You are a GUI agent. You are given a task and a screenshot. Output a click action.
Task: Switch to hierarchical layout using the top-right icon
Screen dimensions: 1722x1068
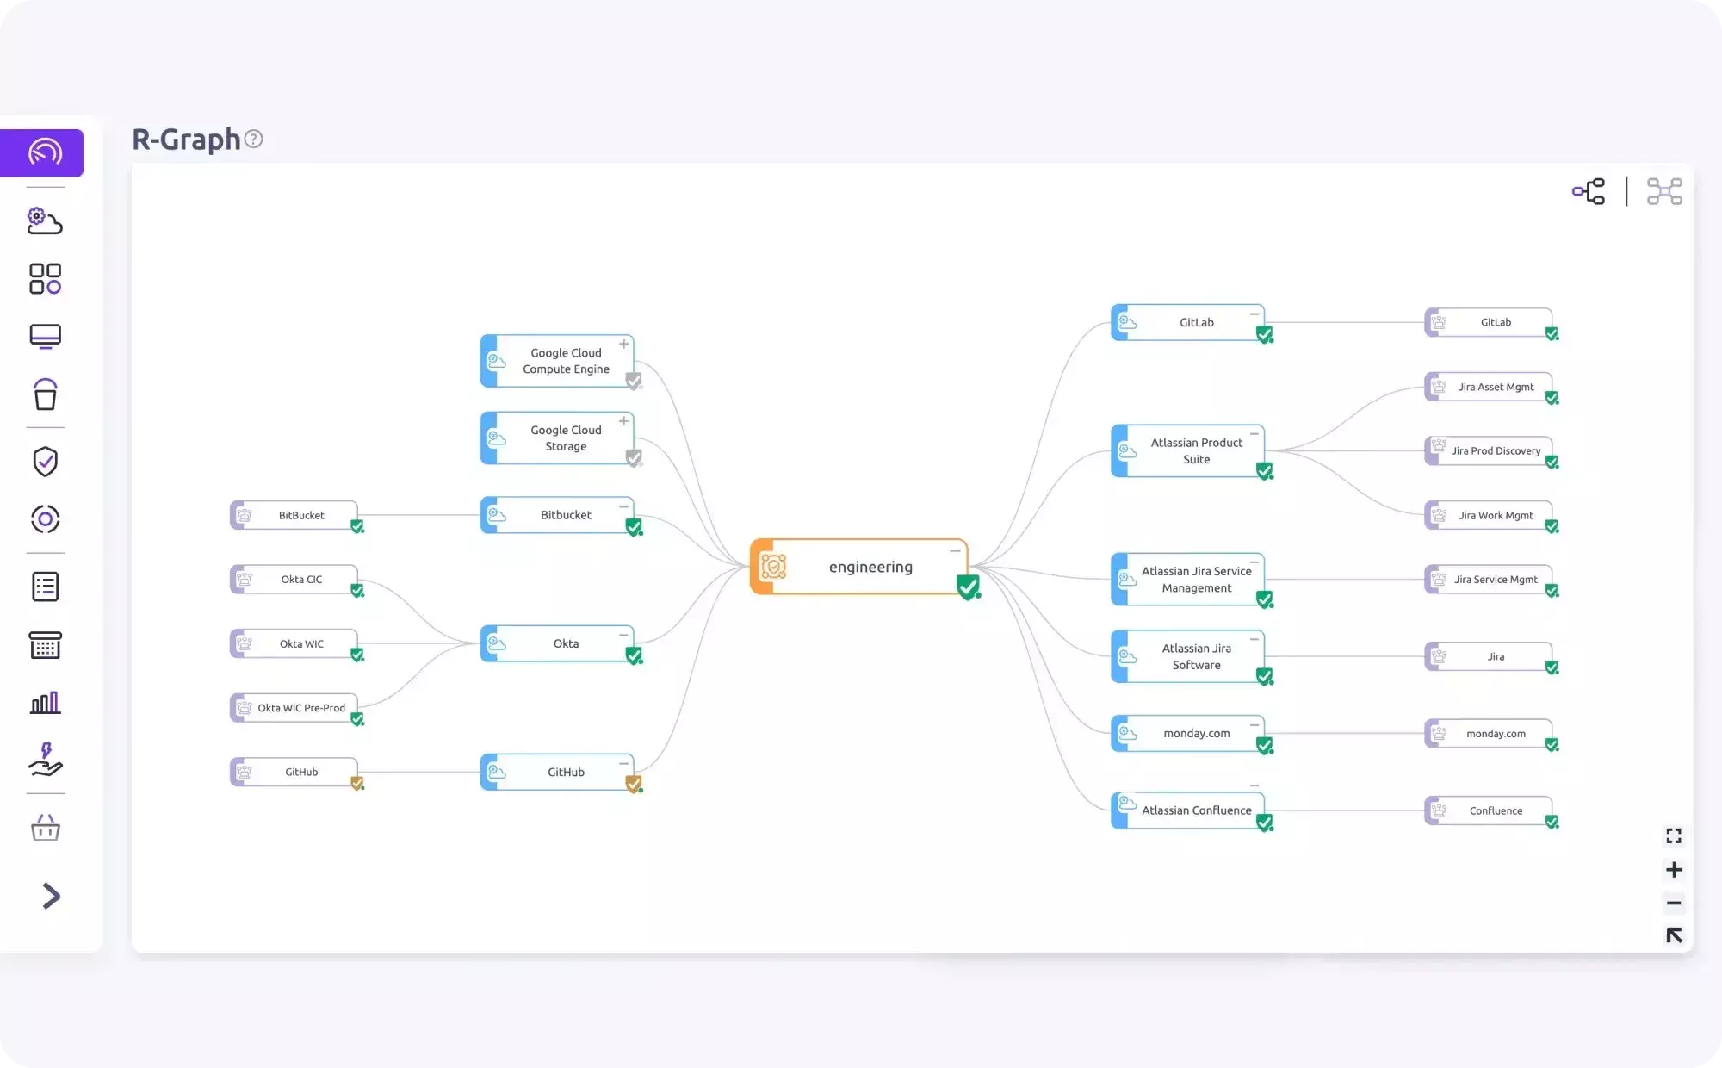tap(1589, 191)
